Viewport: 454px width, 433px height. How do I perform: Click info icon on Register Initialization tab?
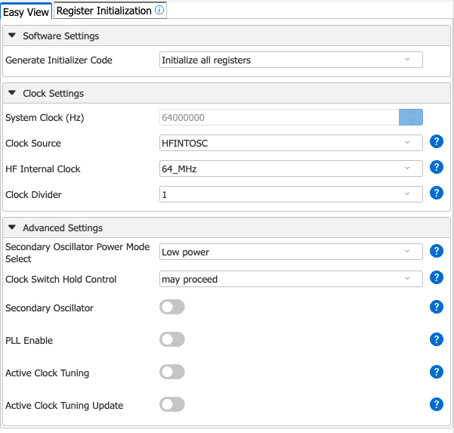(159, 11)
